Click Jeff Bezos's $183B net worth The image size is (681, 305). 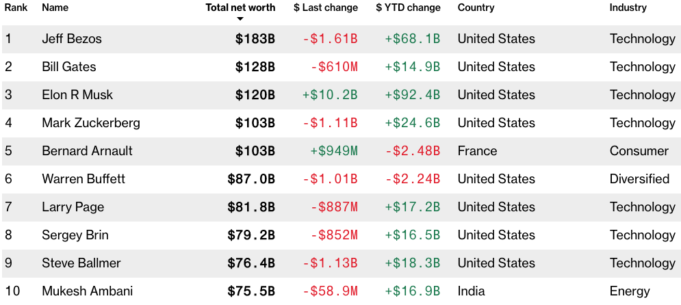point(255,39)
